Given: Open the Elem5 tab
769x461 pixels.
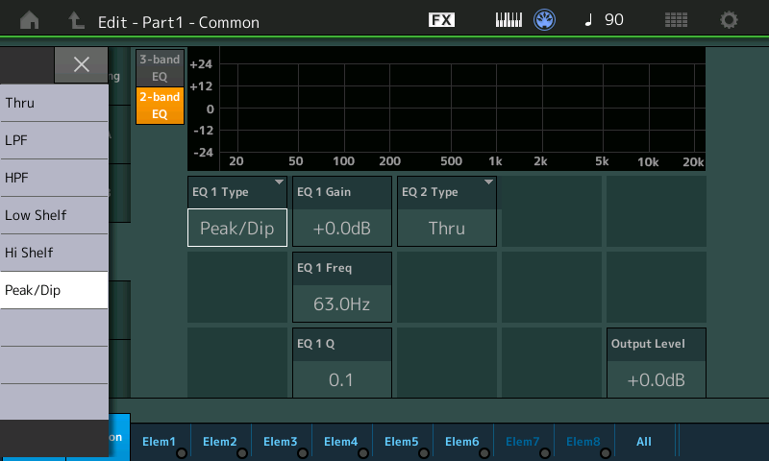Looking at the screenshot, I should (x=402, y=442).
